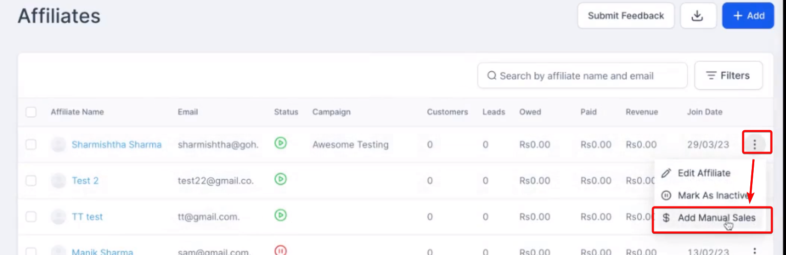This screenshot has width=786, height=255.
Task: Click the pencil icon beside Edit Affiliate
Action: [666, 173]
